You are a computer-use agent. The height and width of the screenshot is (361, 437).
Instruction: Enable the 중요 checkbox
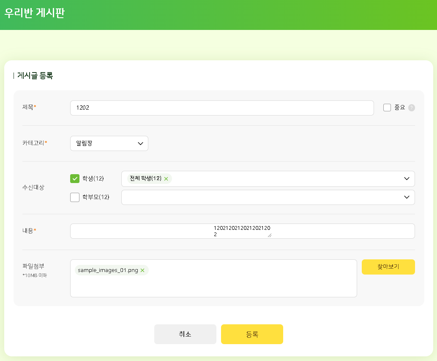(x=387, y=108)
